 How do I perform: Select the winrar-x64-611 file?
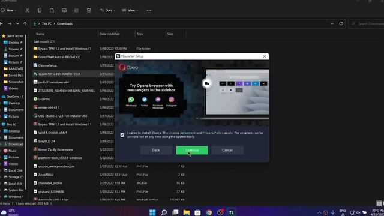[x=49, y=107]
